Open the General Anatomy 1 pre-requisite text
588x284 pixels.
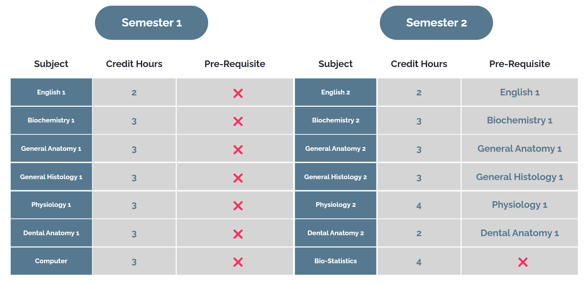pyautogui.click(x=519, y=149)
